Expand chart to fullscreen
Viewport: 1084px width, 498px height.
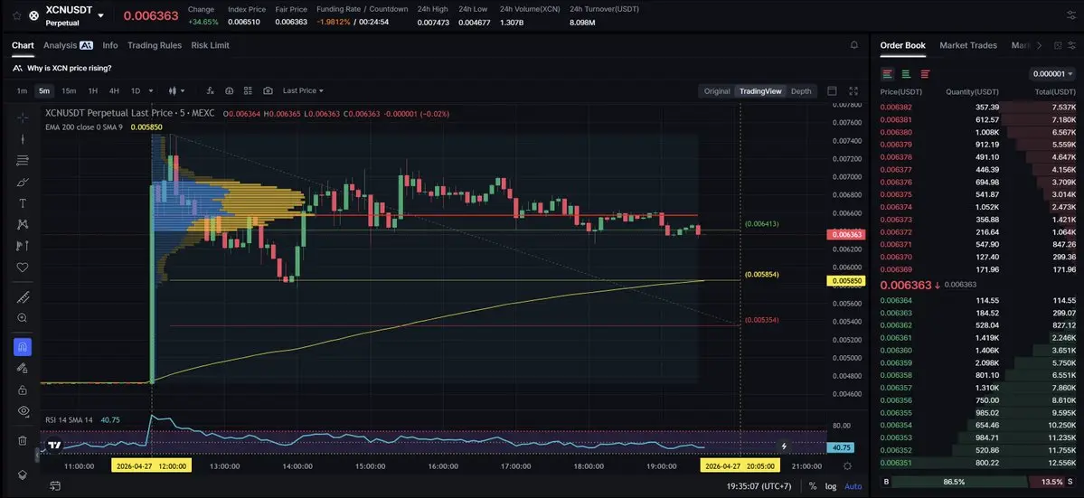[853, 90]
